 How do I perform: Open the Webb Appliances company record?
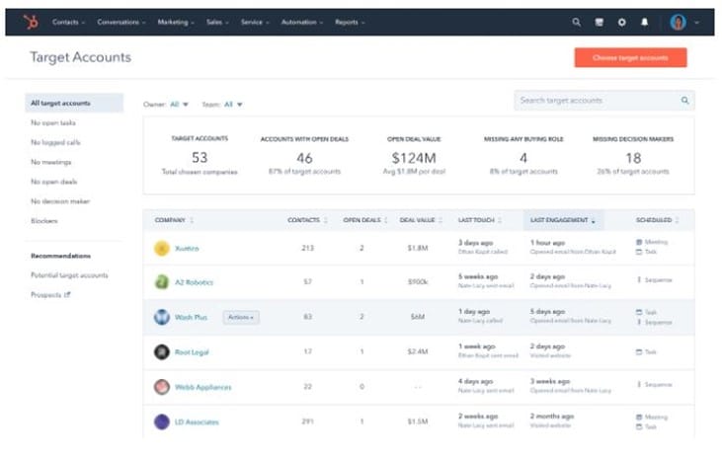(x=203, y=387)
